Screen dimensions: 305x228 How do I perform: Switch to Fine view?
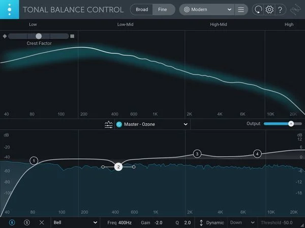(163, 10)
